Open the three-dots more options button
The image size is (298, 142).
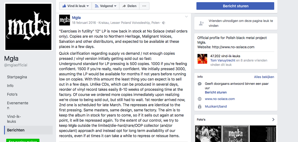coord(144,6)
